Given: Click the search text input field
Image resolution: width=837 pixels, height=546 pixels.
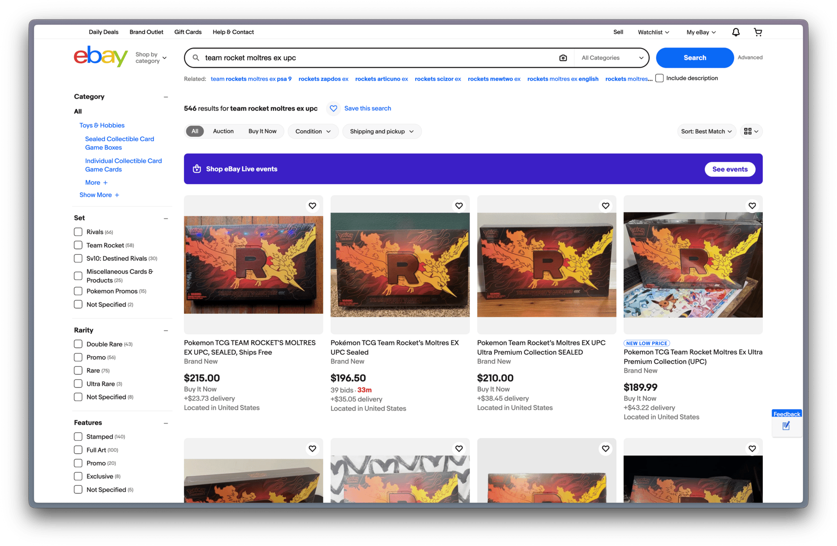Looking at the screenshot, I should click(375, 58).
